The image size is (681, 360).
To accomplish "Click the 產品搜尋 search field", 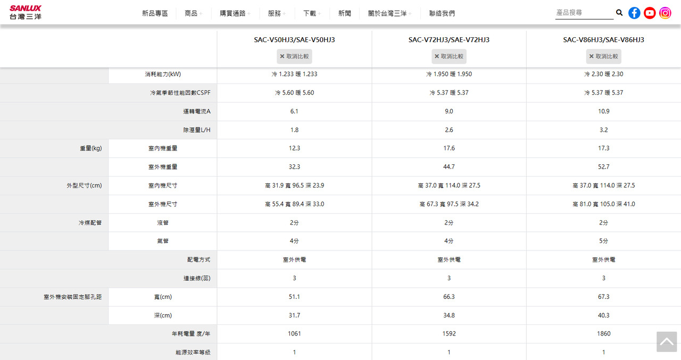I will 584,13.
